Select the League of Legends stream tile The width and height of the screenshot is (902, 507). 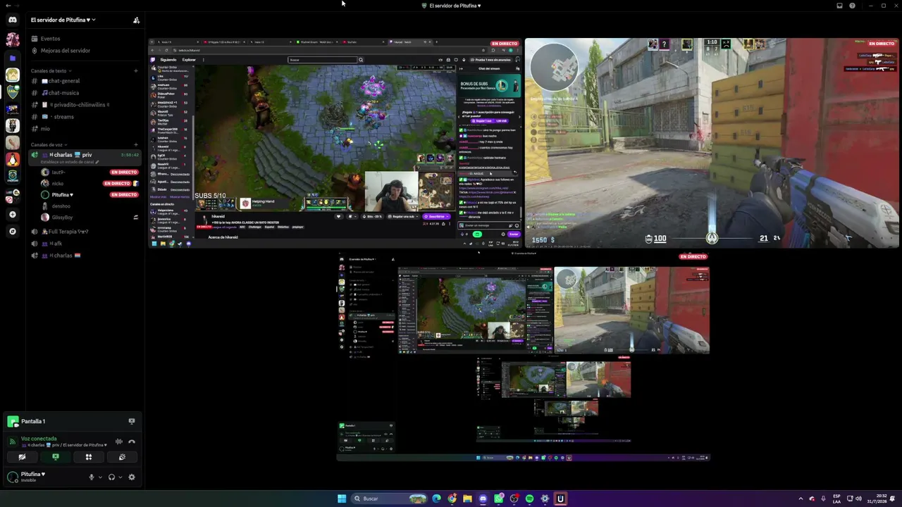[x=335, y=143]
